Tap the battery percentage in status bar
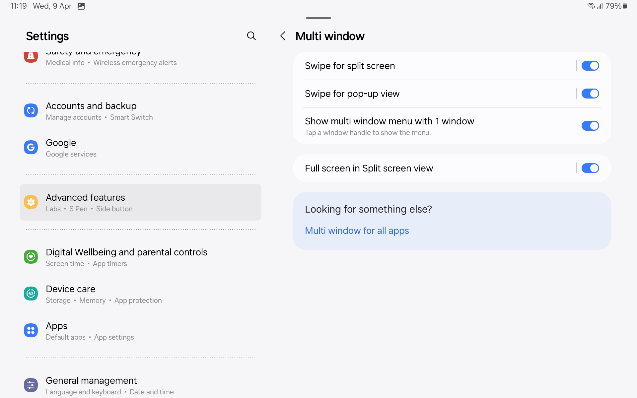 (613, 6)
